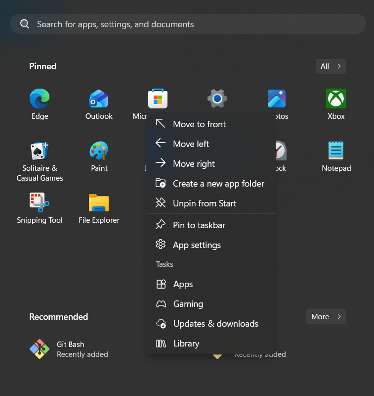
Task: Open Updates & downloads task
Action: click(211, 324)
